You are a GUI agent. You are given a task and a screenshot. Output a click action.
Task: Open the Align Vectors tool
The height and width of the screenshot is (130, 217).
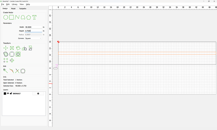tap(18, 54)
